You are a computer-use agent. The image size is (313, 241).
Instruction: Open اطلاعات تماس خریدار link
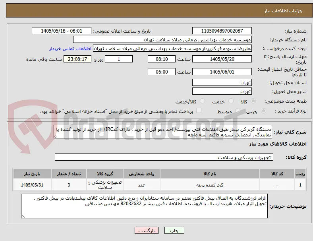pyautogui.click(x=70, y=49)
